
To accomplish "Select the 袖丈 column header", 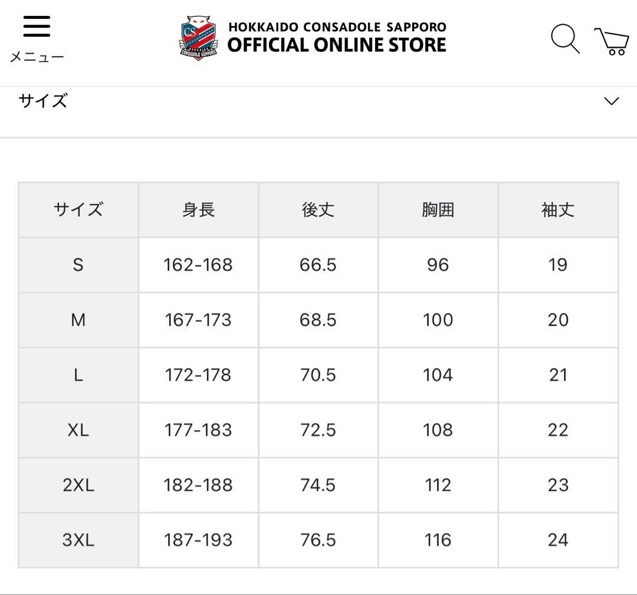I will [558, 210].
